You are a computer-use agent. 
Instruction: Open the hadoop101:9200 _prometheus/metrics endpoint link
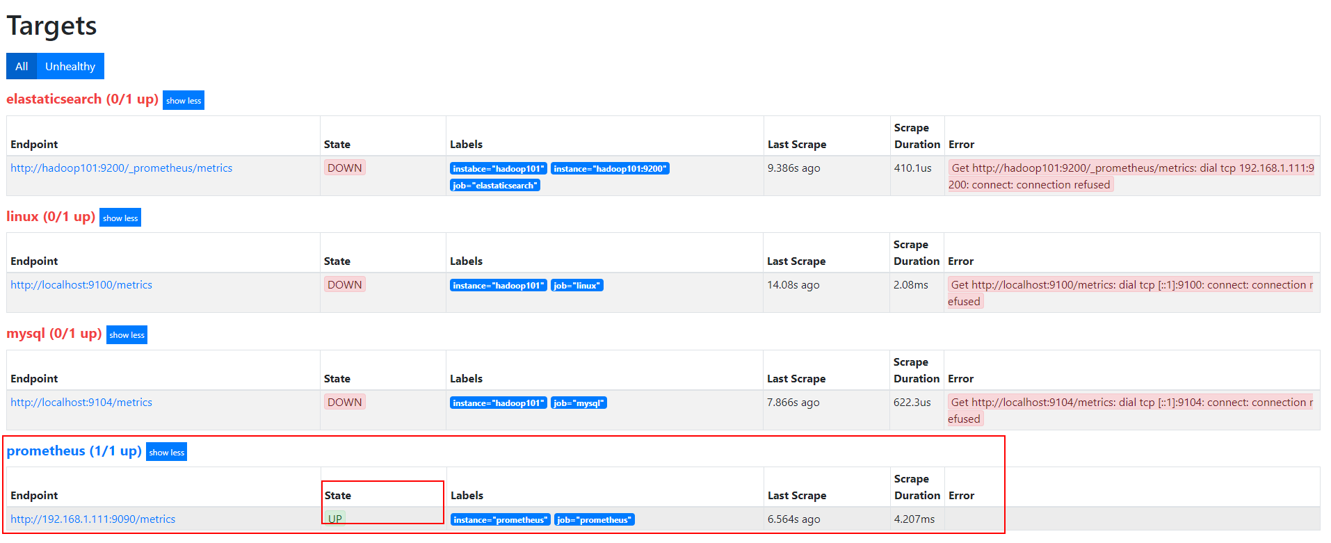tap(122, 168)
